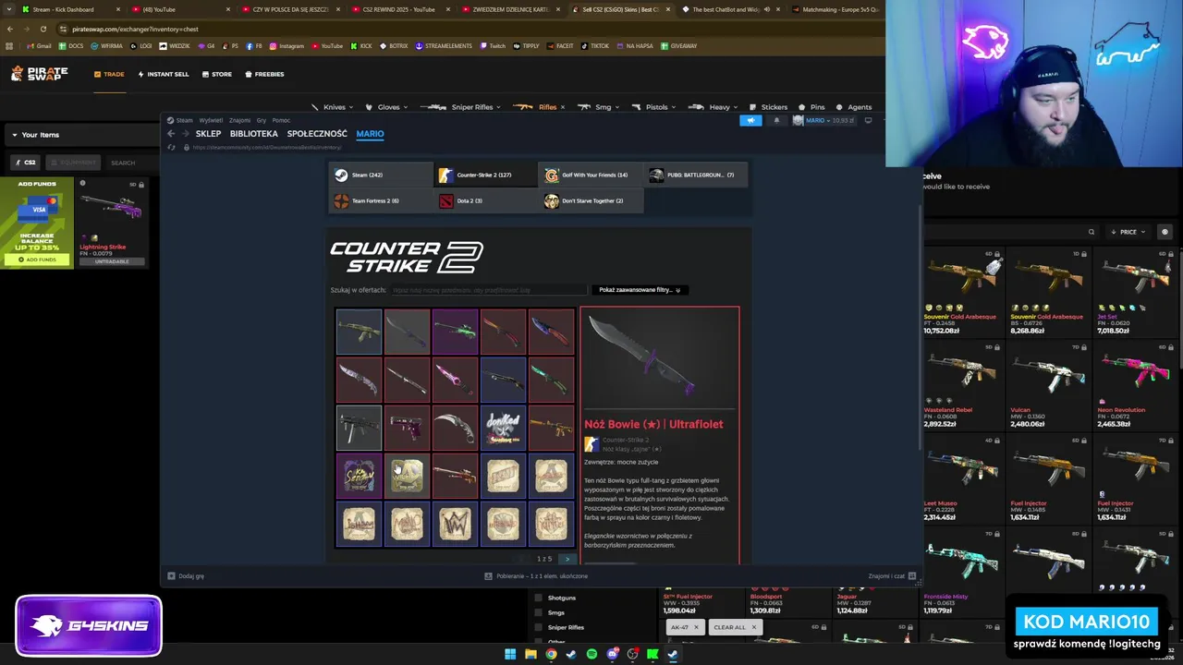Remove the AK-47 filter chip
The height and width of the screenshot is (665, 1183).
pos(696,627)
